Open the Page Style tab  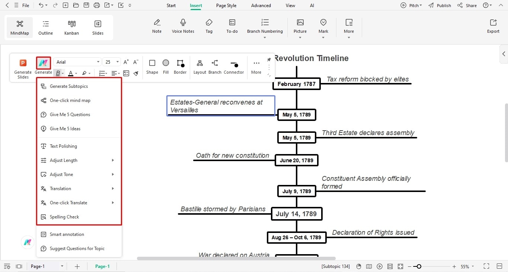pos(226,6)
